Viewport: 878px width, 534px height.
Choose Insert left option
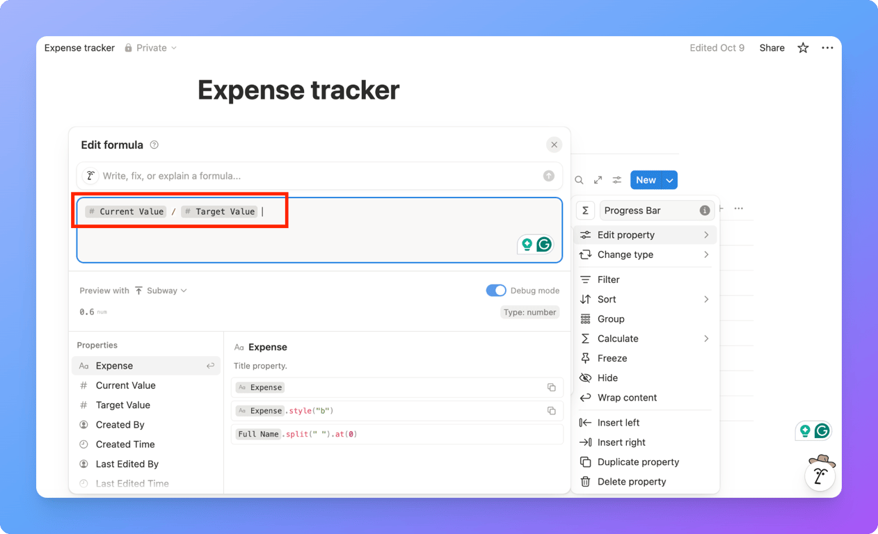[645, 423]
